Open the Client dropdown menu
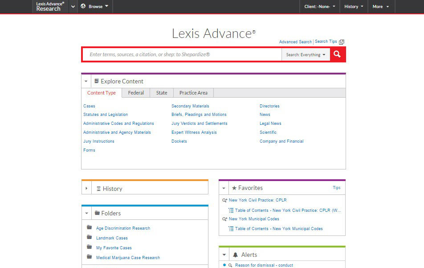This screenshot has width=424, height=268. [x=320, y=7]
